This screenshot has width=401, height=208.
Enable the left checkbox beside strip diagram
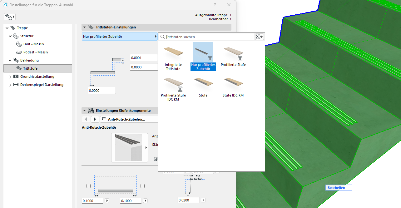(88, 186)
